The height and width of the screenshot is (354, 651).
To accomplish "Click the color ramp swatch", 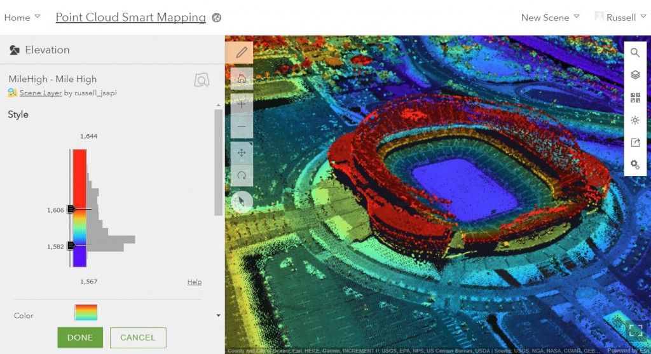I will pyautogui.click(x=86, y=313).
